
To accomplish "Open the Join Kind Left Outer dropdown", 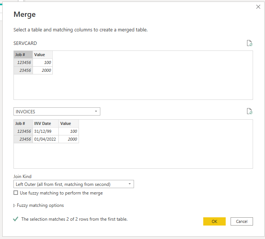I will coord(74,184).
